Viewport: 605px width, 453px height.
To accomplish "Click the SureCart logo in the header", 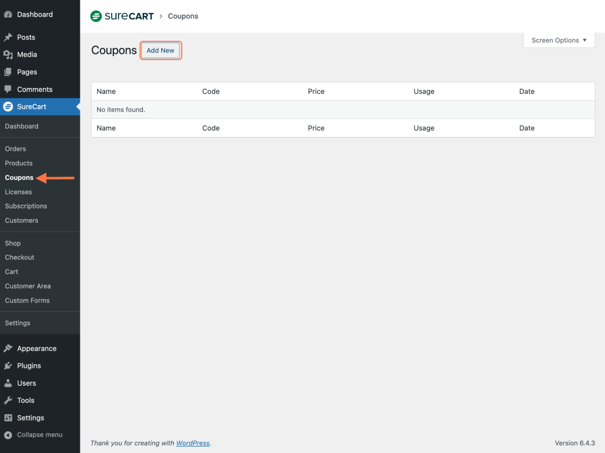I will (x=122, y=16).
